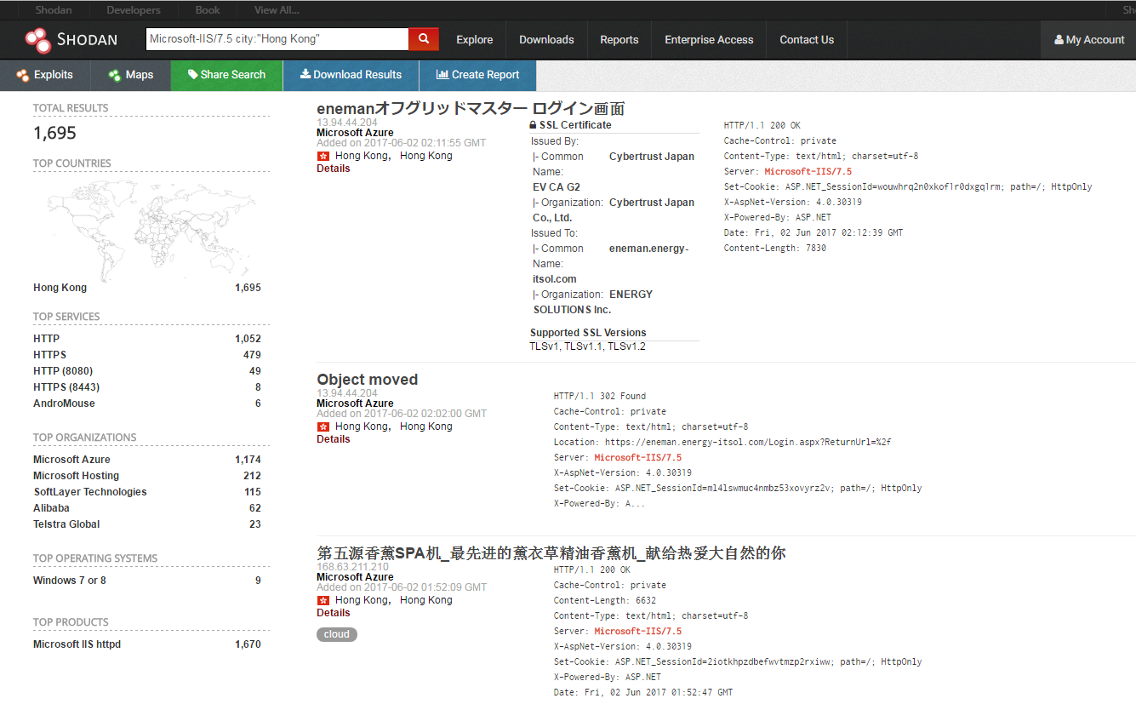Click Hong Kong flag in 168.63.211.210 result
The image size is (1136, 704).
323,601
